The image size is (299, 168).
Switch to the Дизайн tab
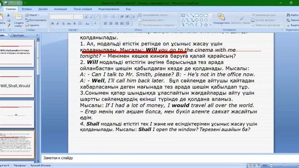(x=43, y=9)
